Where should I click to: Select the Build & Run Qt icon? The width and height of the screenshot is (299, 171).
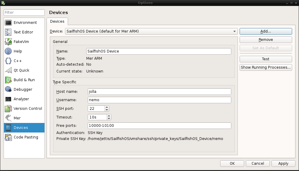8,80
